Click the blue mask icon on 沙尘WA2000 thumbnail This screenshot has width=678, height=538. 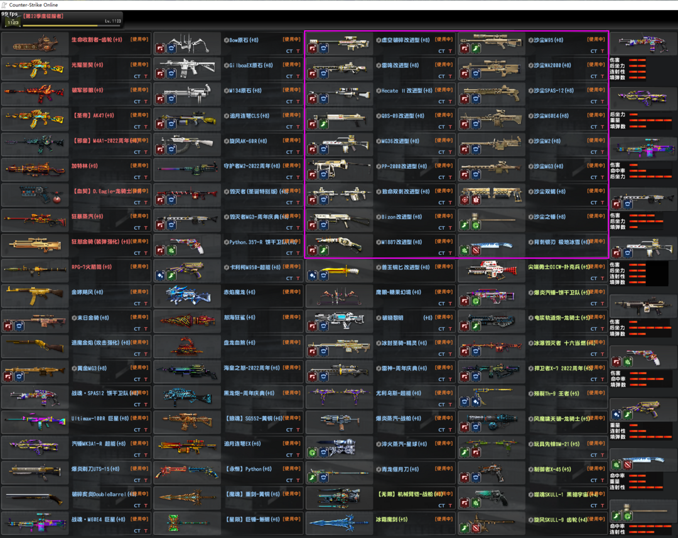pyautogui.click(x=476, y=73)
